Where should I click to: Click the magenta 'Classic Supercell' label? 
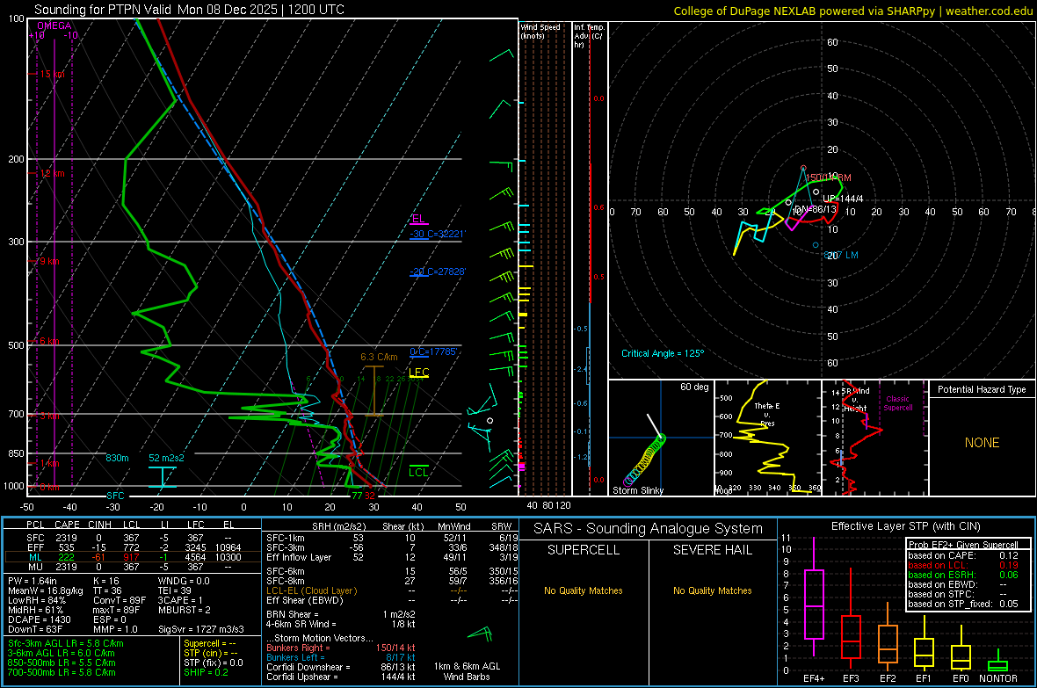[897, 403]
